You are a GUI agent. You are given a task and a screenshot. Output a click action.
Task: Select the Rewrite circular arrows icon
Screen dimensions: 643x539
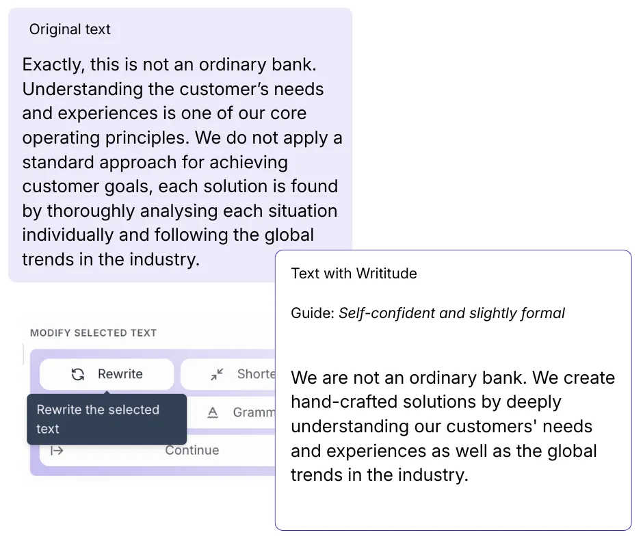[77, 374]
